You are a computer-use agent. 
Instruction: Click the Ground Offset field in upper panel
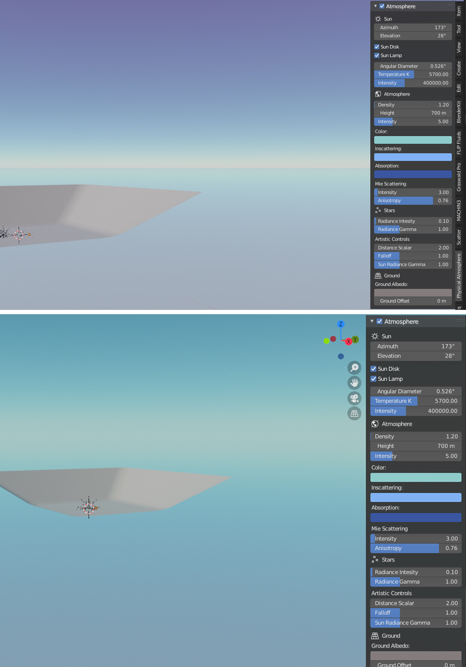pos(413,301)
